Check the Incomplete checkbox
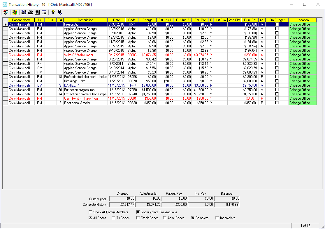This screenshot has height=229, width=325. coord(217,218)
